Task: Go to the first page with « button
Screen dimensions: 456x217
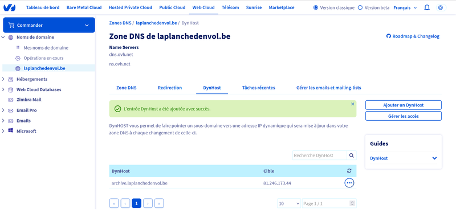Action: click(114, 204)
